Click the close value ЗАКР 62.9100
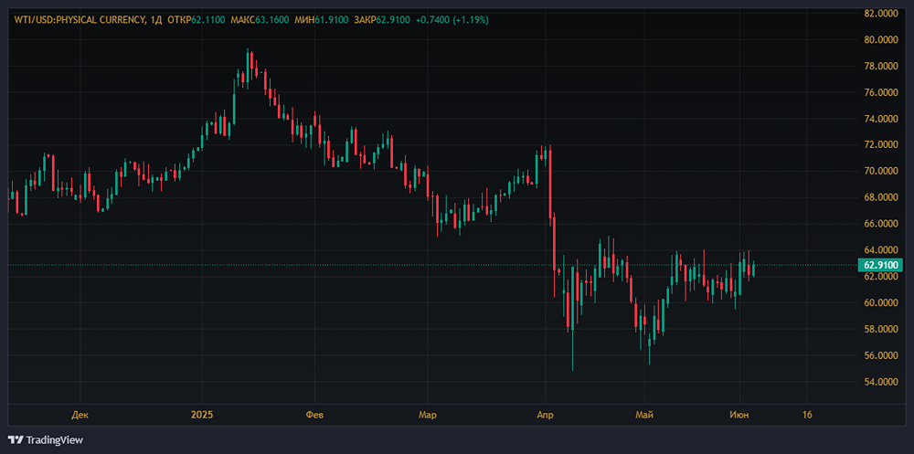This screenshot has width=914, height=454. coord(380,20)
